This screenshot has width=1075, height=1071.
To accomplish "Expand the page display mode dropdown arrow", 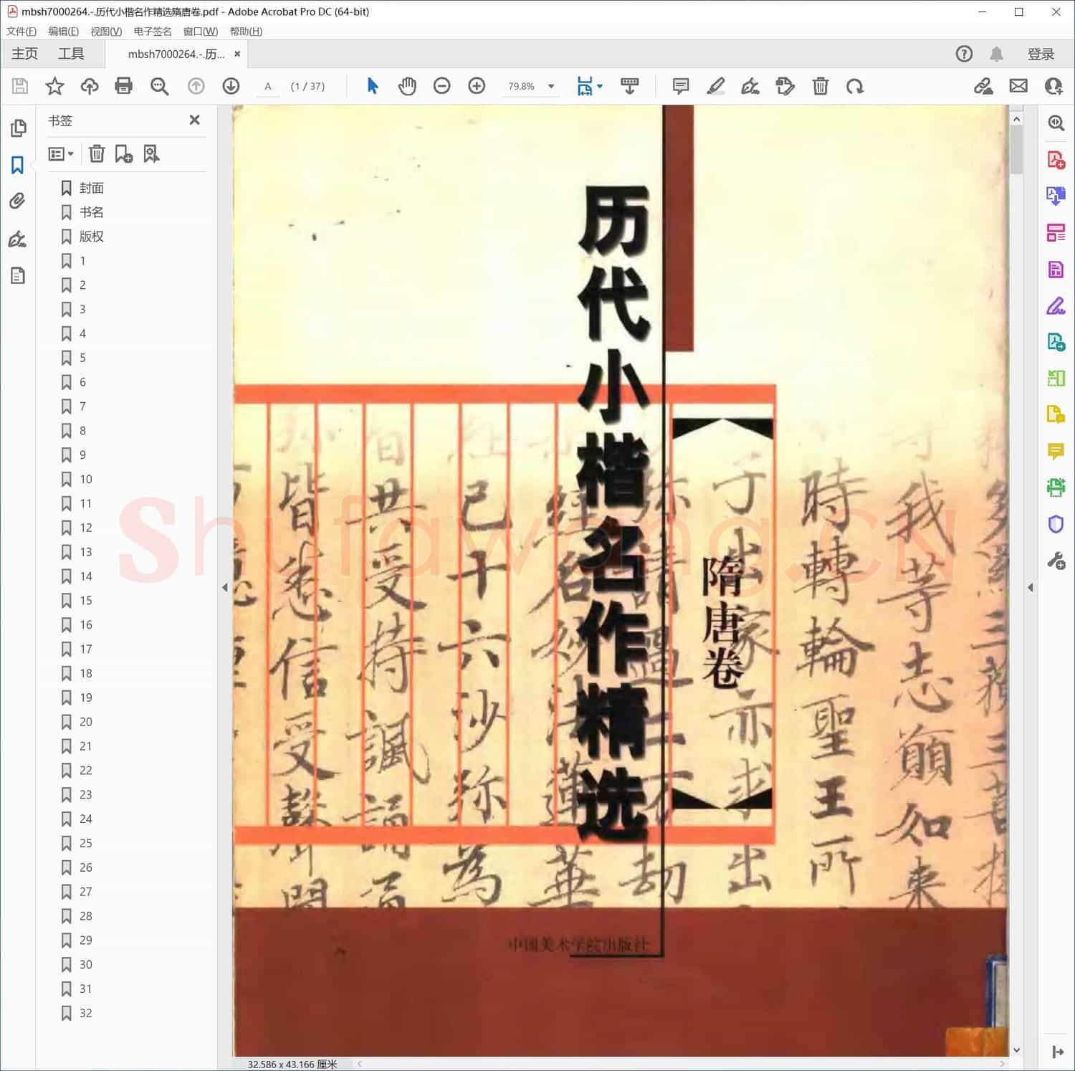I will click(599, 86).
